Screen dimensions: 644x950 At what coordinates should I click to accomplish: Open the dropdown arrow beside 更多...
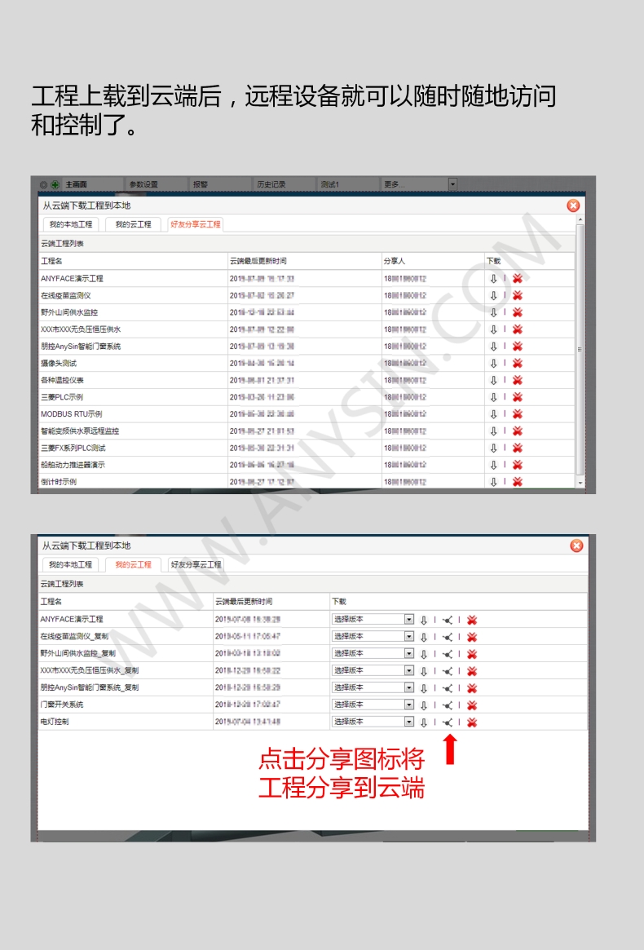coord(453,184)
